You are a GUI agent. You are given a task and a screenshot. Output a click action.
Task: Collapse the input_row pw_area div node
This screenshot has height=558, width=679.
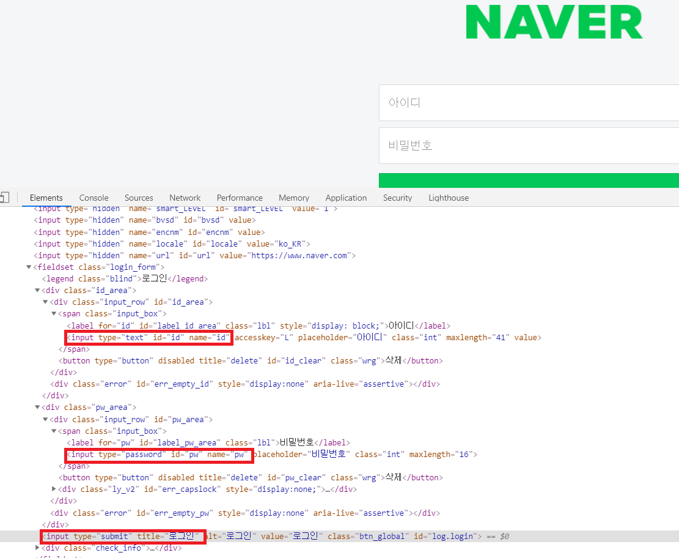[x=45, y=419]
